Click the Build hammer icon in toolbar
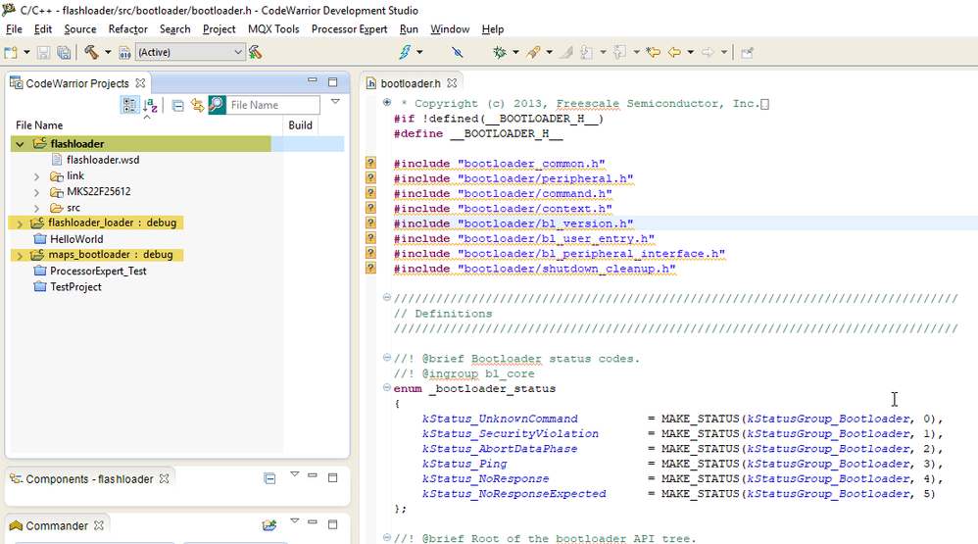This screenshot has height=544, width=978. (x=91, y=52)
